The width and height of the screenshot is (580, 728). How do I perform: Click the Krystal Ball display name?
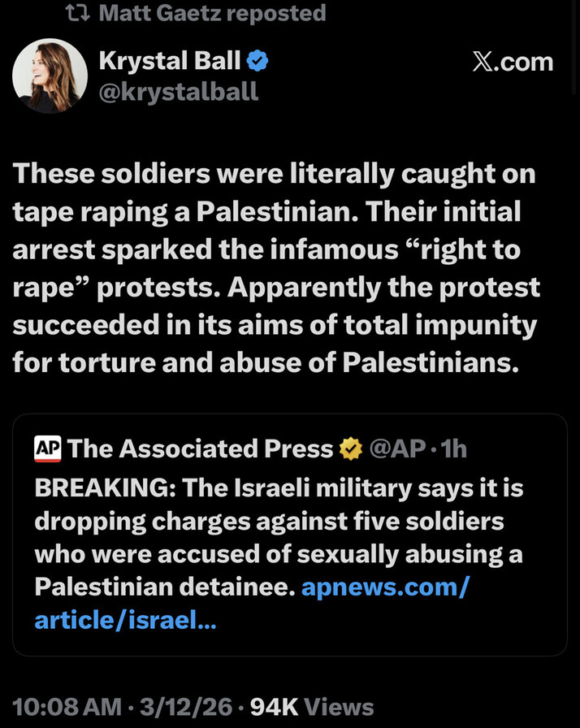[x=169, y=59]
